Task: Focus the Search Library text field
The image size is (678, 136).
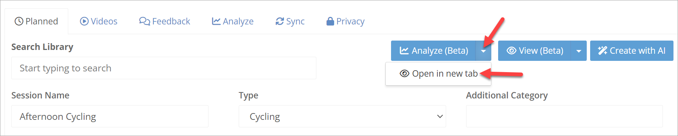Action: tap(164, 68)
